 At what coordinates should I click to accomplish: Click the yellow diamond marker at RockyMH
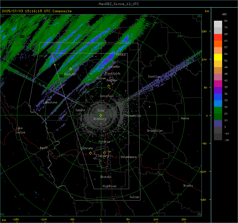[71, 69]
